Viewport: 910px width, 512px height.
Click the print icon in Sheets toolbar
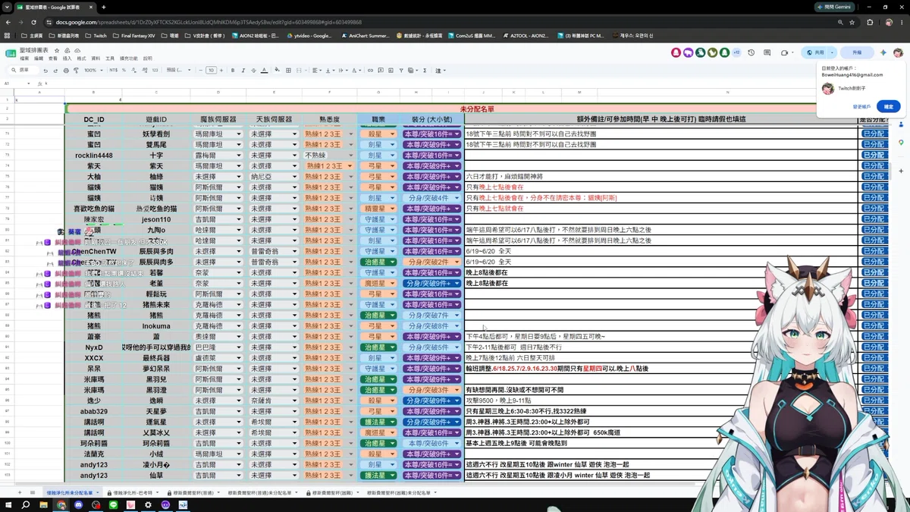pyautogui.click(x=65, y=71)
